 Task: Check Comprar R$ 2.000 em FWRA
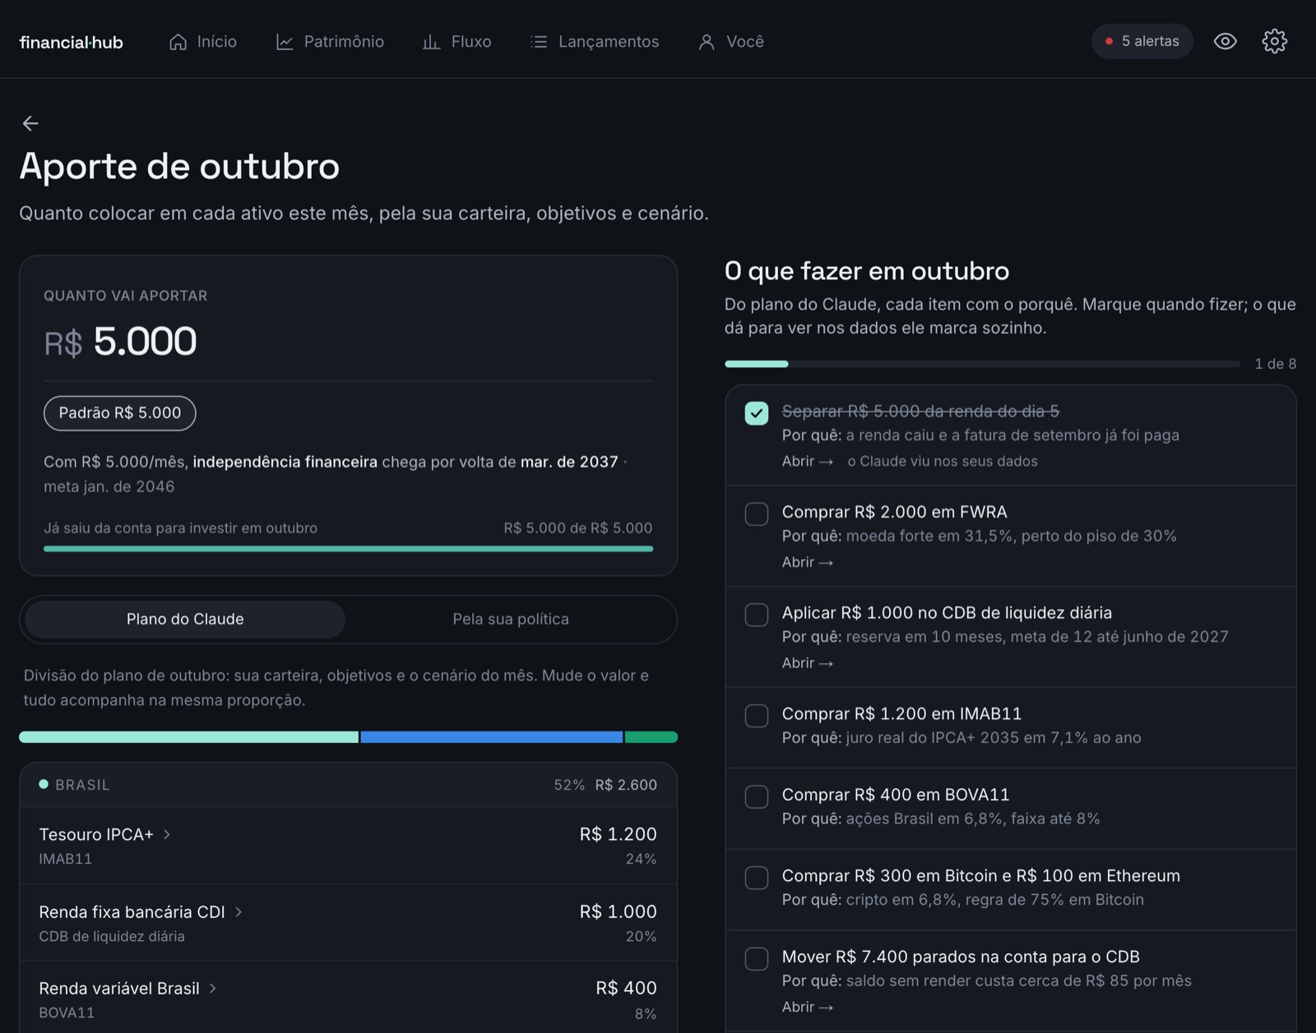[757, 514]
